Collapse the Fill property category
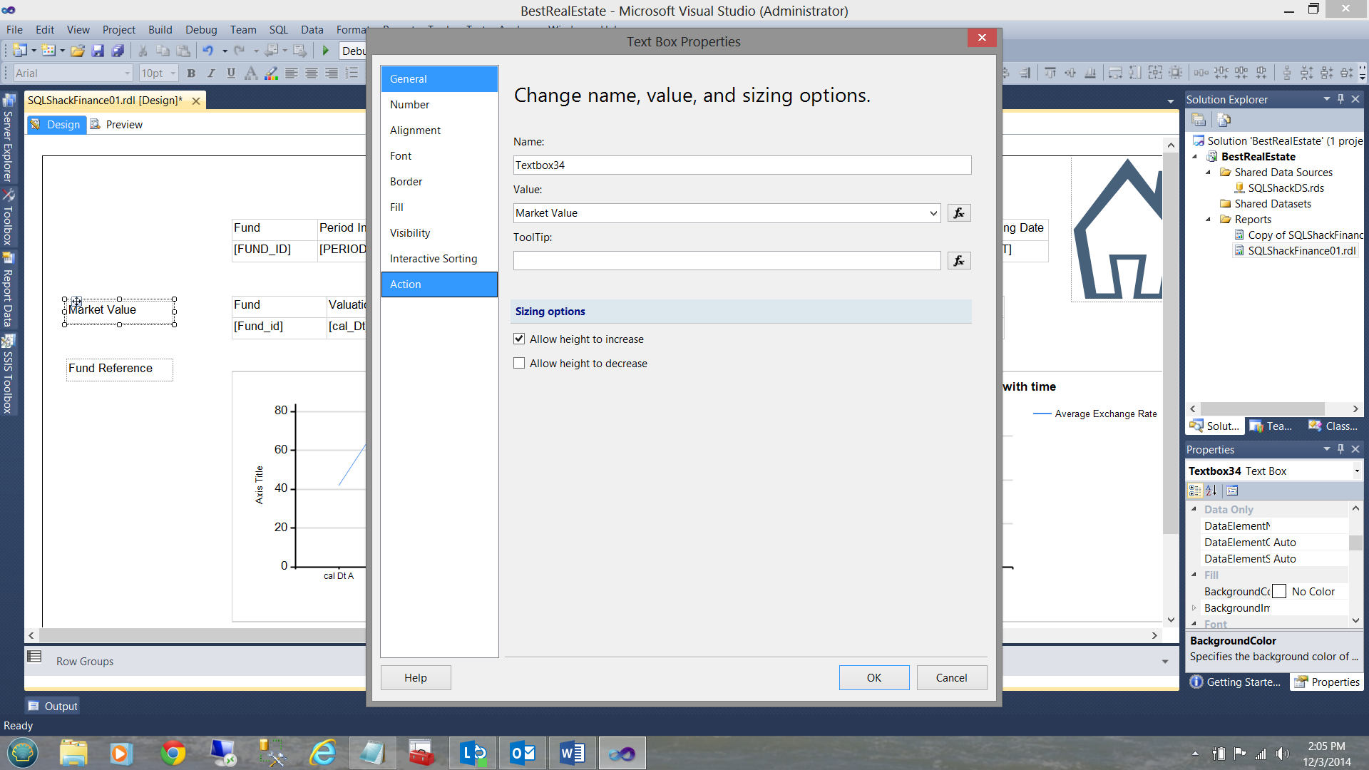1369x770 pixels. 1194,575
